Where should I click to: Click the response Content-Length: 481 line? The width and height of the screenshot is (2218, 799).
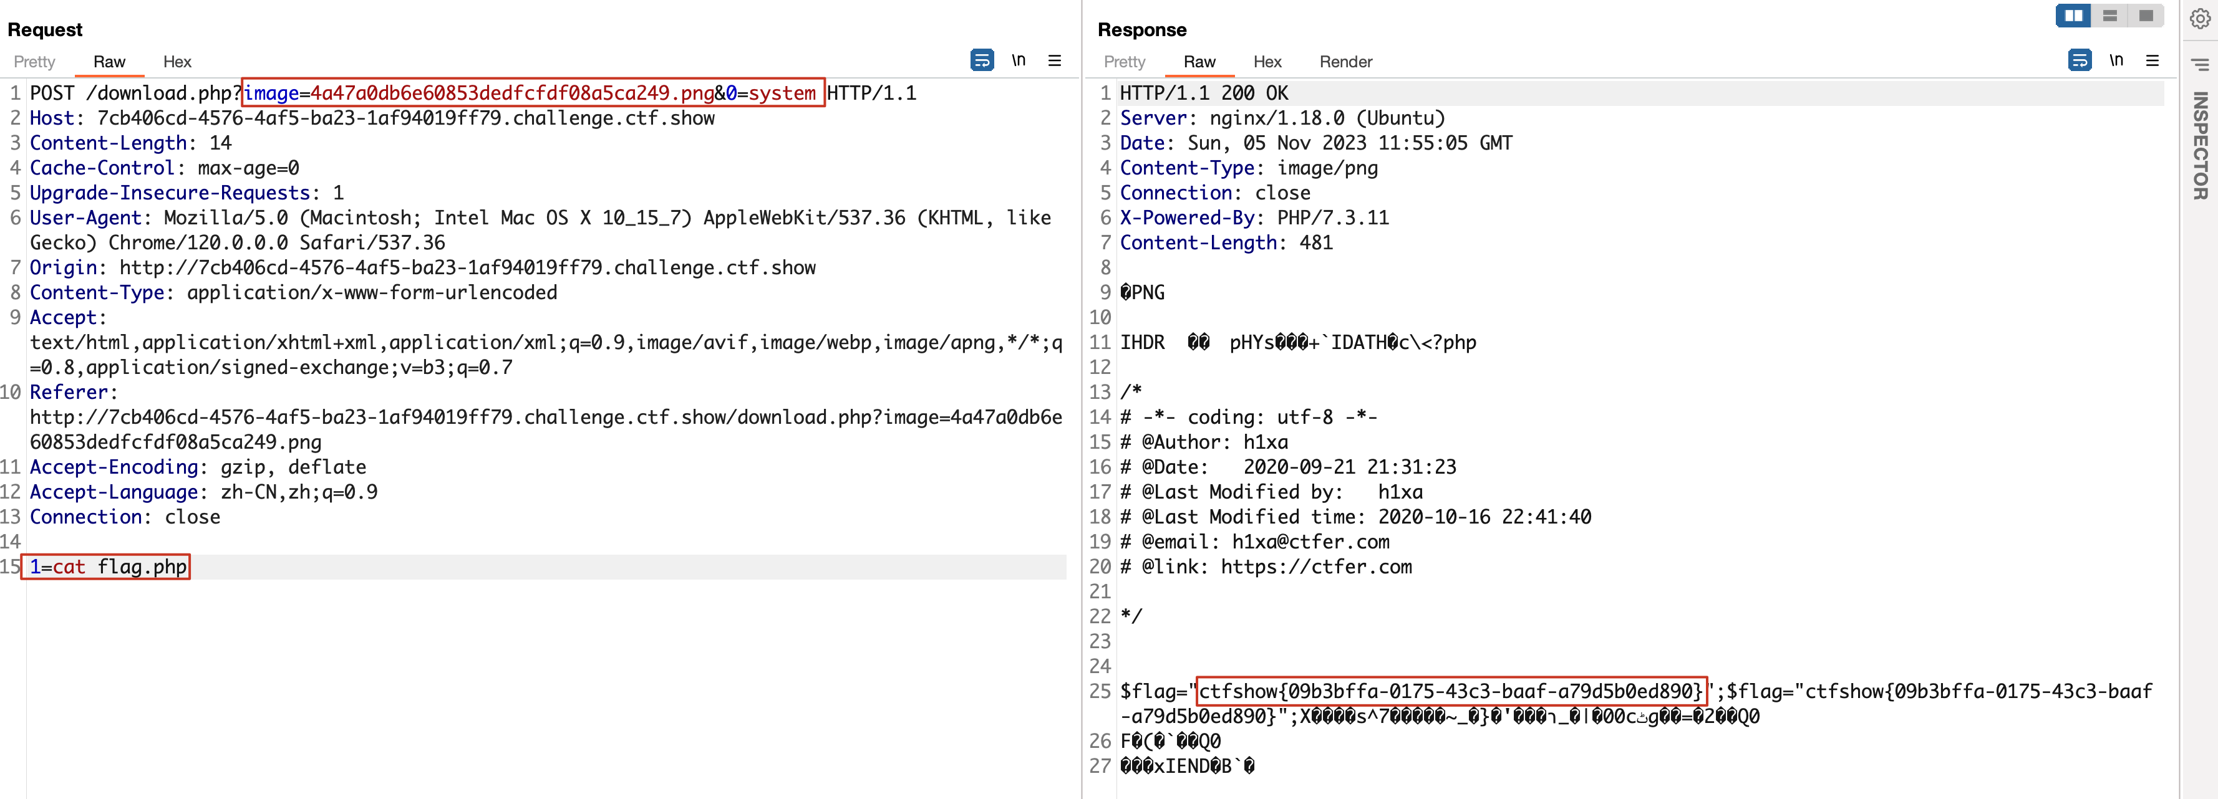[x=1226, y=242]
